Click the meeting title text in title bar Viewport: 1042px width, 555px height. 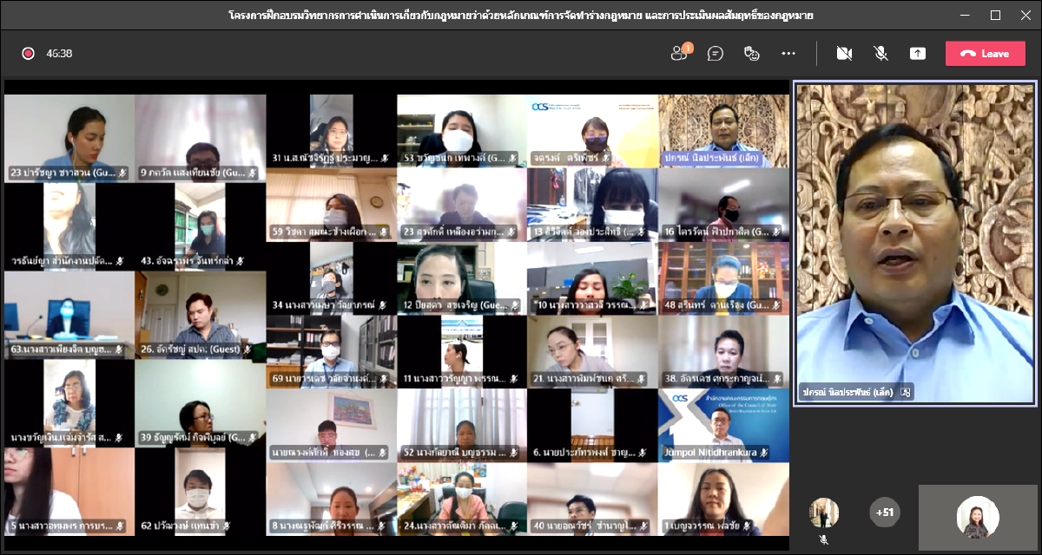521,16
